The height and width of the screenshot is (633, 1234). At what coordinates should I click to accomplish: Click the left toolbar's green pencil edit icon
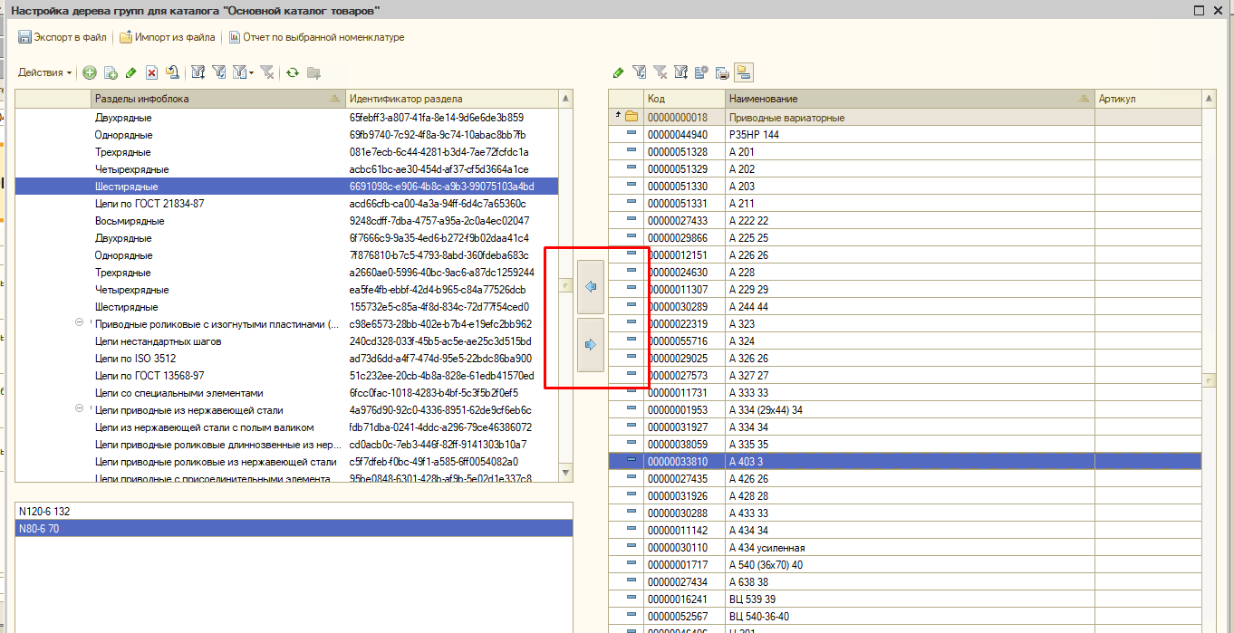(x=131, y=72)
